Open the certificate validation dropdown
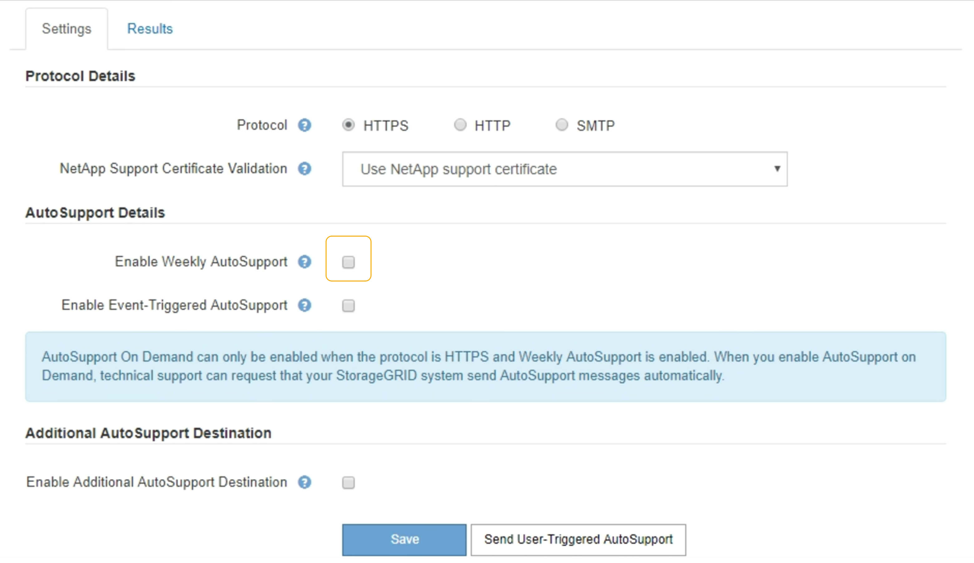The image size is (974, 563). [x=564, y=169]
